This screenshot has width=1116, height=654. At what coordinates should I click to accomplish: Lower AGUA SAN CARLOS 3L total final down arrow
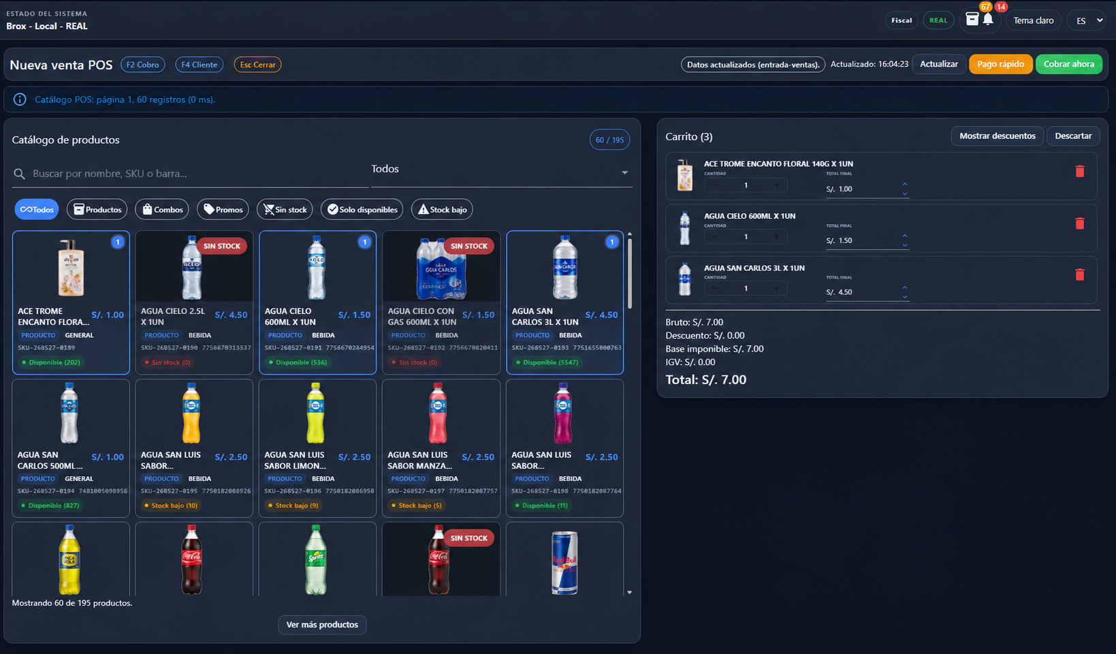tap(905, 297)
